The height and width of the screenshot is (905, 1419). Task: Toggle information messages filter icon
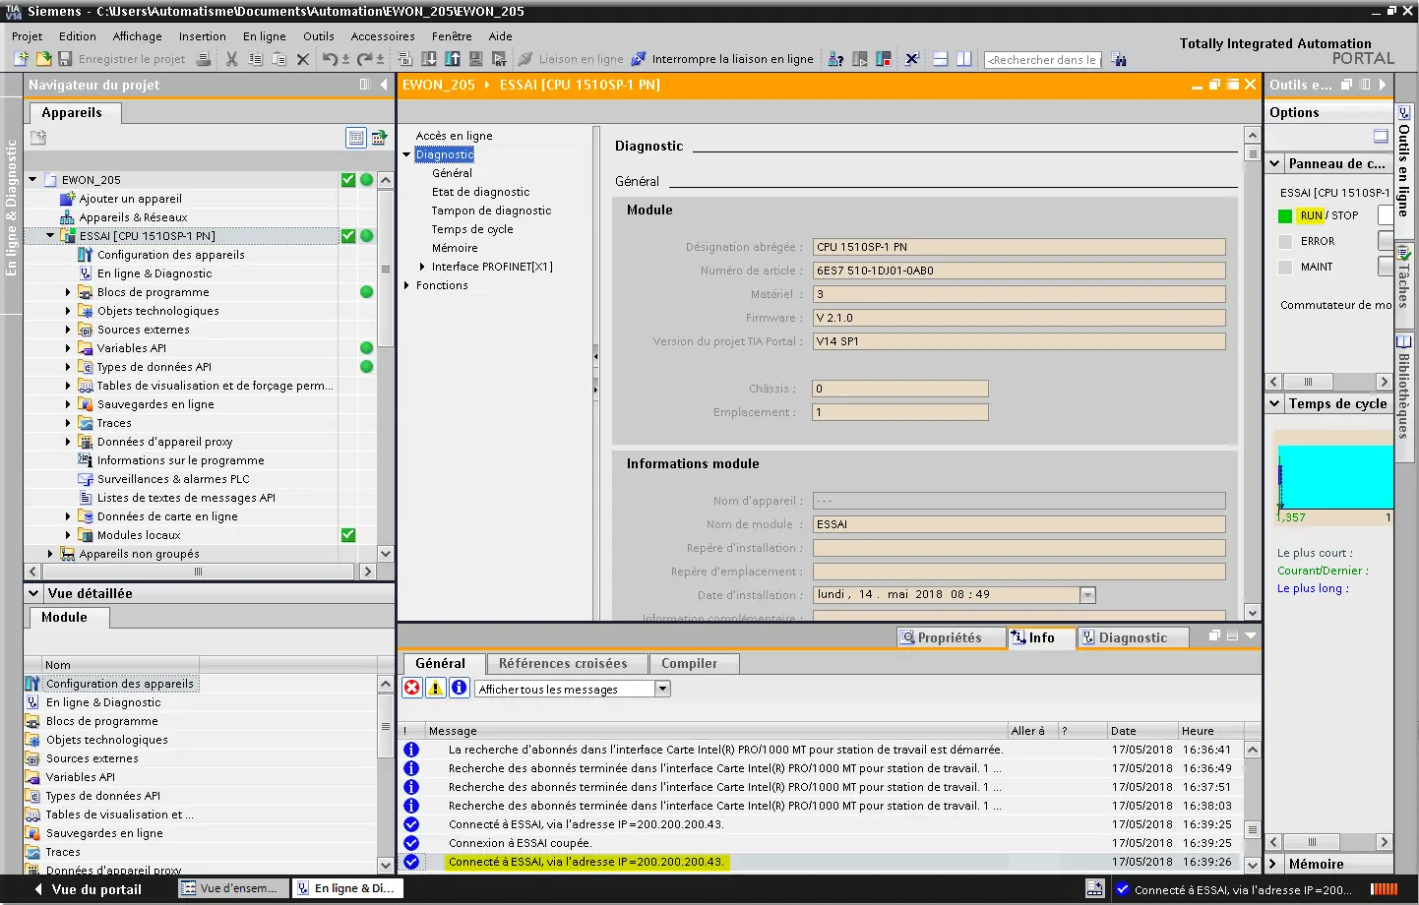coord(460,689)
